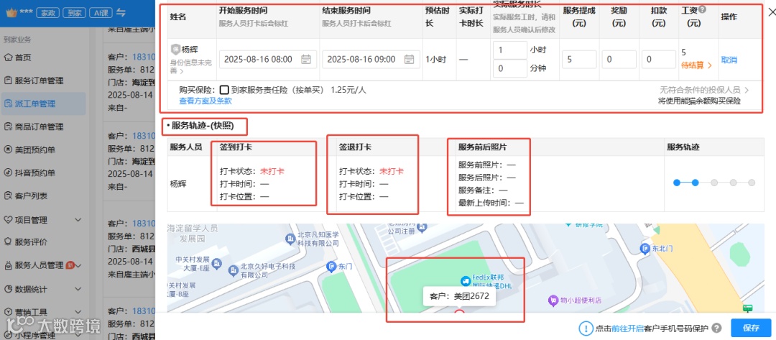Open 服务订单管理 in the sidebar
The height and width of the screenshot is (340, 776).
coord(34,81)
